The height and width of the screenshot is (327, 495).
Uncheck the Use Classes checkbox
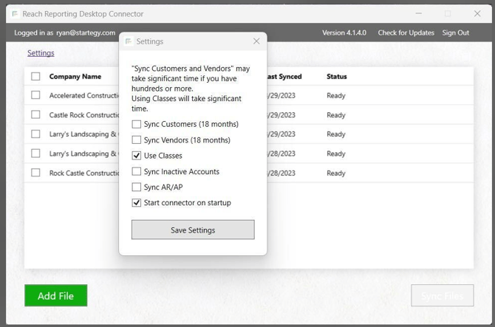click(137, 156)
